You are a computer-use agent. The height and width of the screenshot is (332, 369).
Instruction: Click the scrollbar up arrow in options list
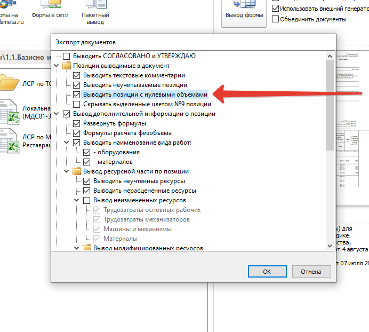(x=330, y=56)
